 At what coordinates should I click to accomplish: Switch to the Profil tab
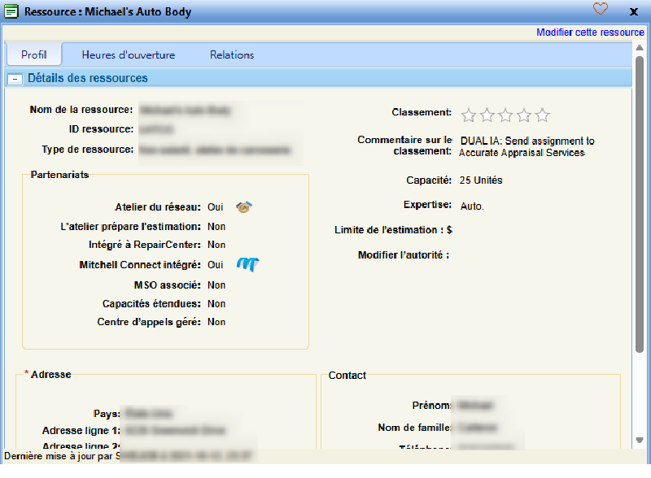tap(34, 55)
